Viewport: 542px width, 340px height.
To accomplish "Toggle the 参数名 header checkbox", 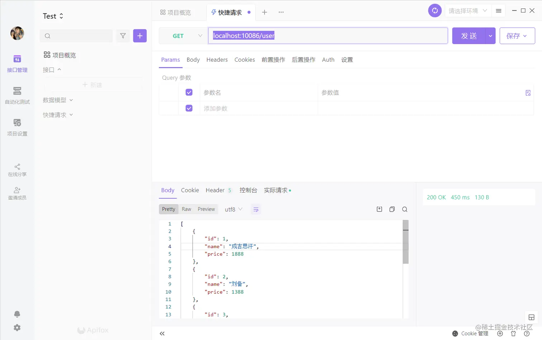I will [189, 93].
